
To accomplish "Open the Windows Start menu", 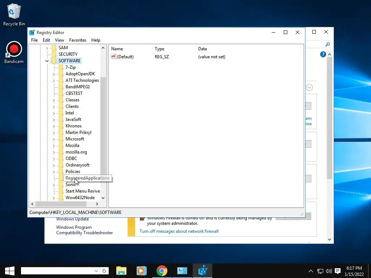I will 10,271.
